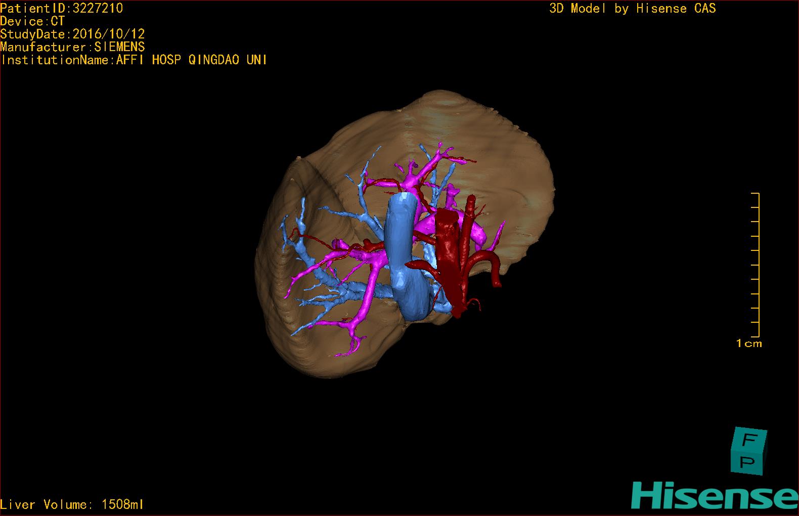Select the curved red artery stub at right
The image size is (799, 516).
point(493,268)
